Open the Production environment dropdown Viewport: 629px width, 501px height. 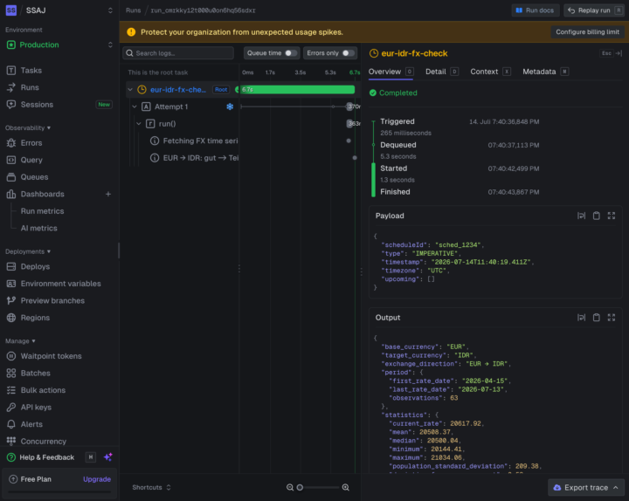pyautogui.click(x=59, y=45)
